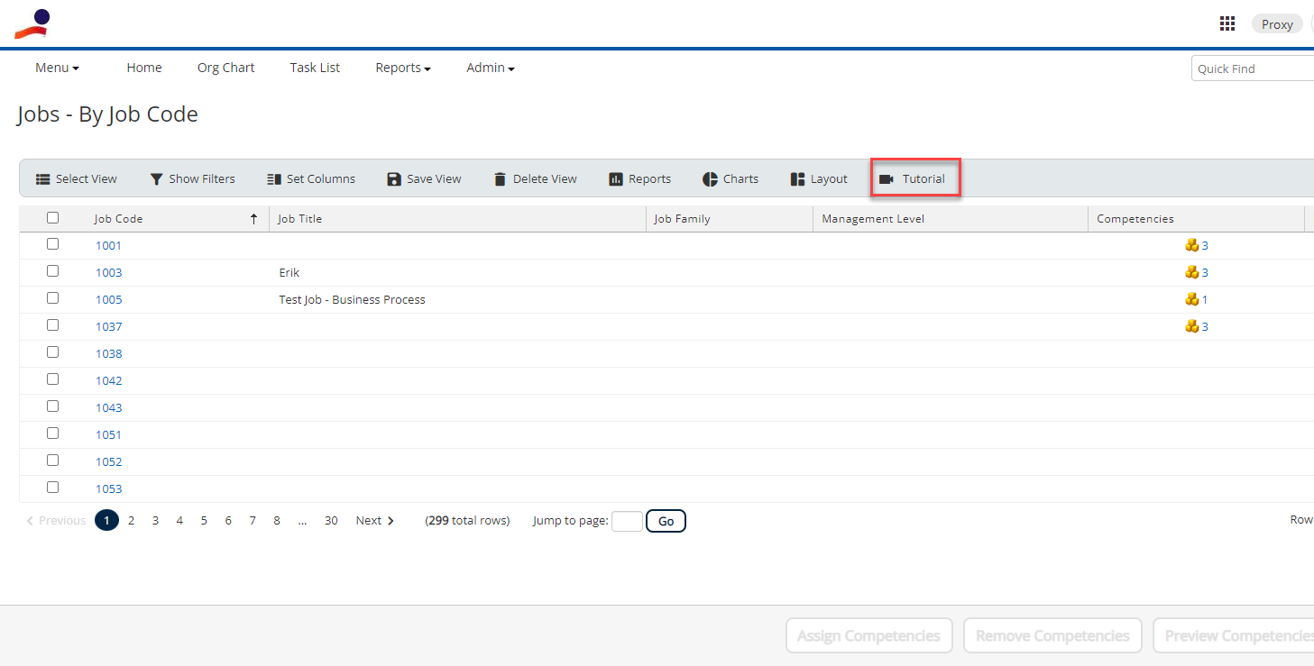Check the box for job 1051
The width and height of the screenshot is (1314, 666).
click(x=52, y=433)
